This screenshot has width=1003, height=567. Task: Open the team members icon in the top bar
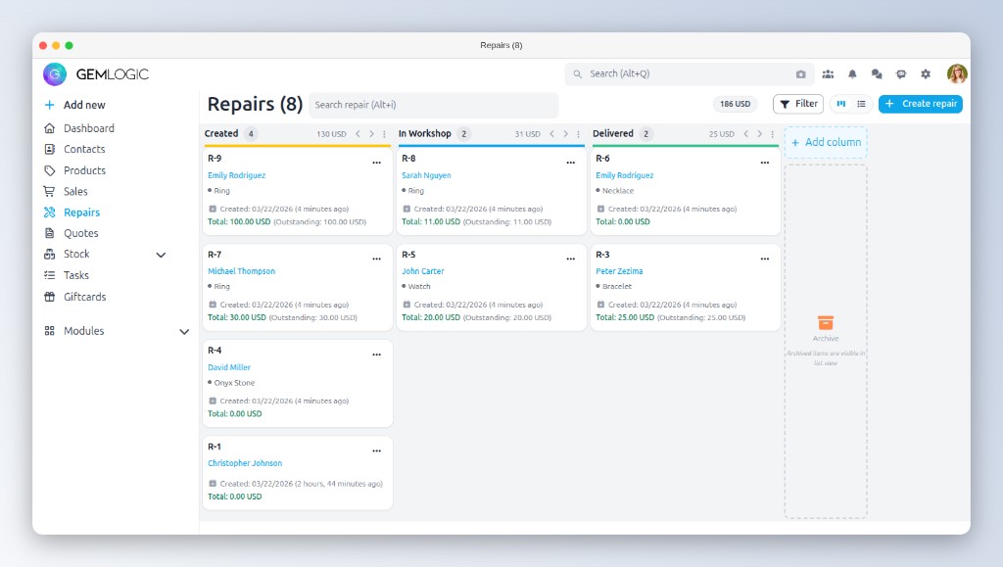coord(828,73)
